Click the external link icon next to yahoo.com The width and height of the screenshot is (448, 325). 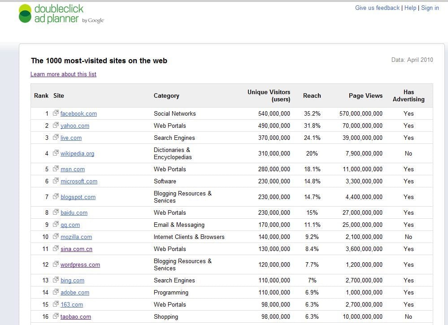click(x=56, y=126)
